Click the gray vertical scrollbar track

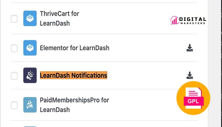(x=215, y=63)
